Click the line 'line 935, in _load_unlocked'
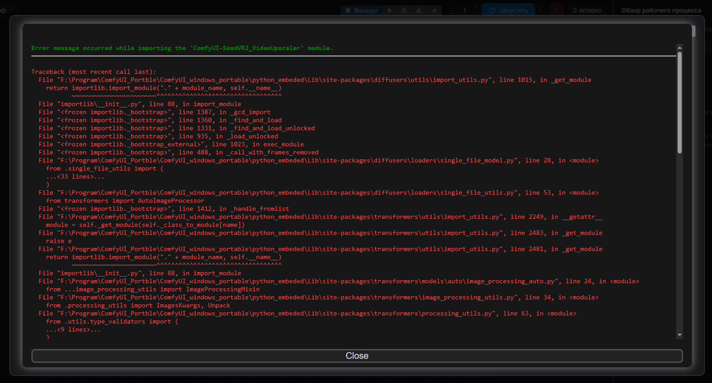This screenshot has width=712, height=383. (x=158, y=136)
